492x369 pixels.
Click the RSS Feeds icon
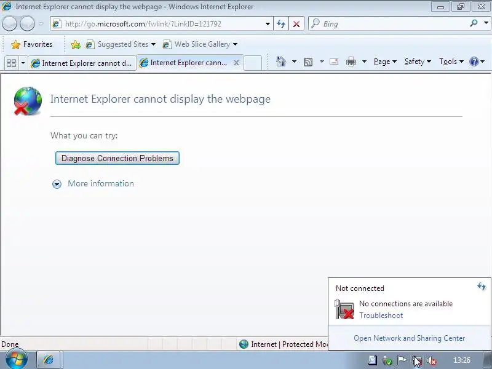point(308,62)
